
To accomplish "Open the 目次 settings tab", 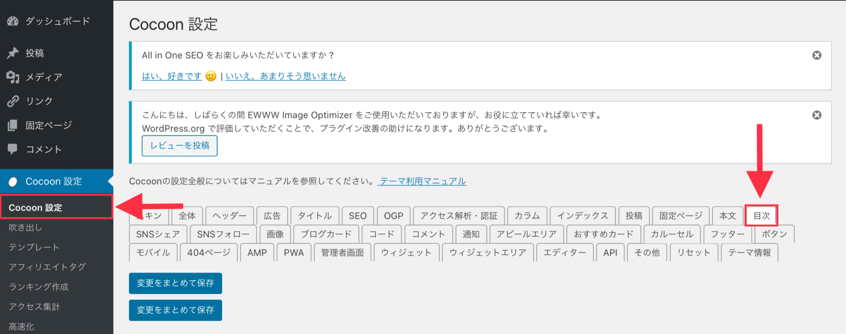I will [761, 216].
